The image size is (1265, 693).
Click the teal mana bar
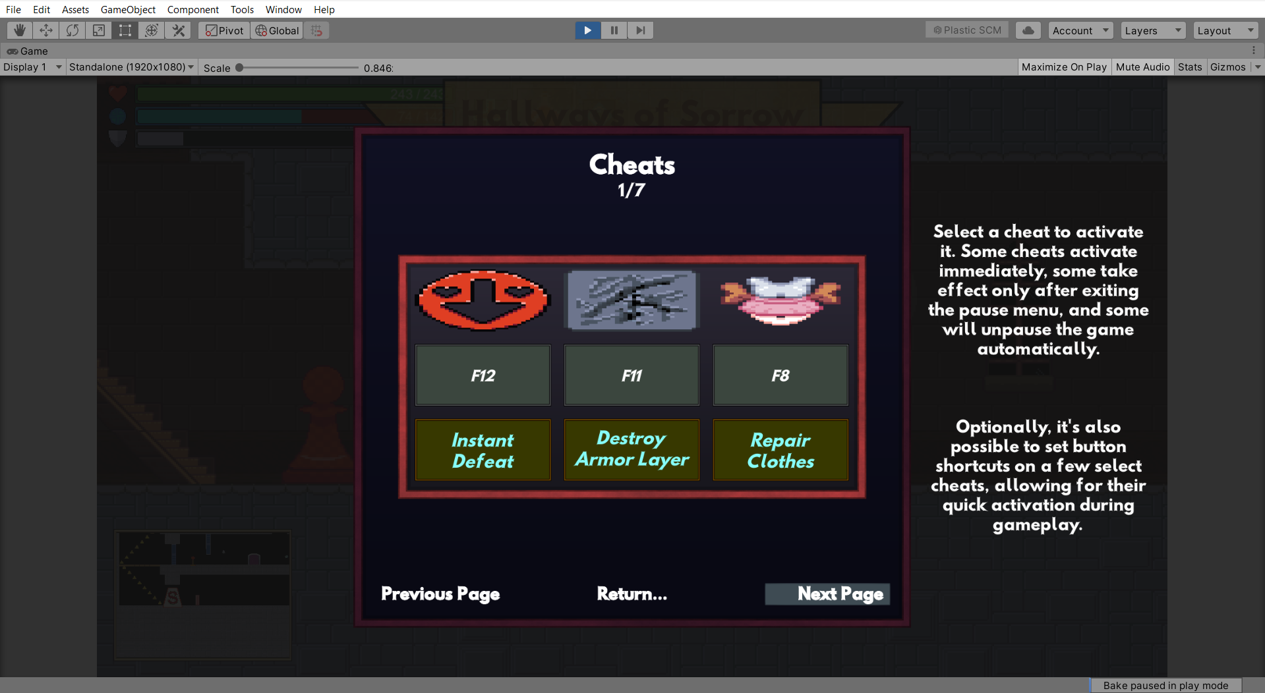(x=220, y=117)
